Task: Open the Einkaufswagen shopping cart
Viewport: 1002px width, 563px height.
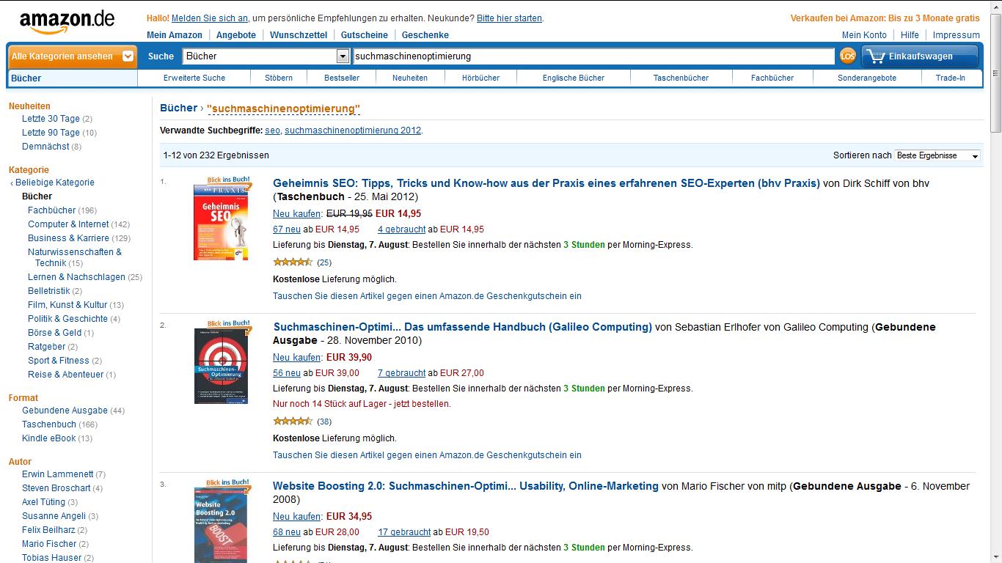Action: (x=920, y=56)
